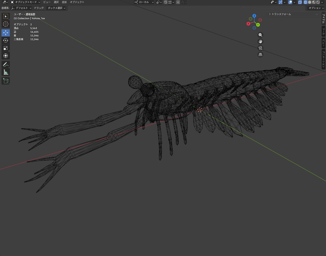326x256 pixels.
Task: Activate the Rotate tool
Action: 6,40
